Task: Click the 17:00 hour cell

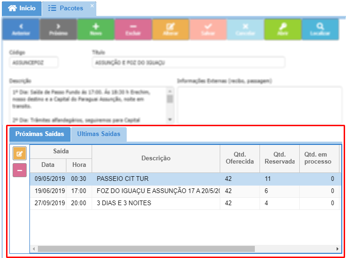Action: click(x=79, y=191)
